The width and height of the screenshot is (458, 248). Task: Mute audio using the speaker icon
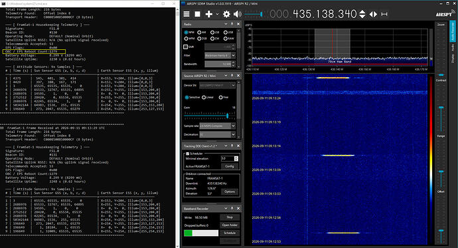coord(238,14)
